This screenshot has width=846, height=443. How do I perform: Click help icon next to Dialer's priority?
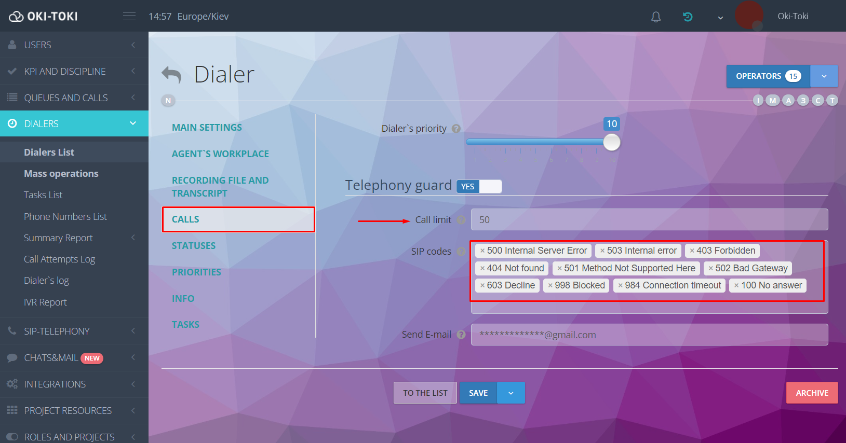[x=456, y=129]
